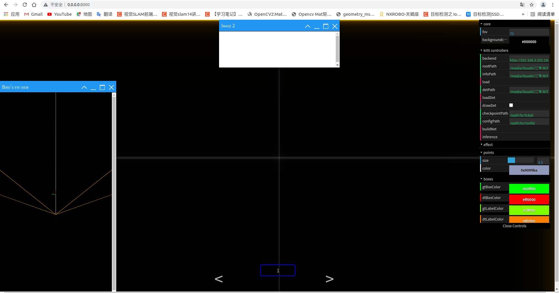Click the back navigation arrow
The height and width of the screenshot is (293, 559).
click(6, 5)
